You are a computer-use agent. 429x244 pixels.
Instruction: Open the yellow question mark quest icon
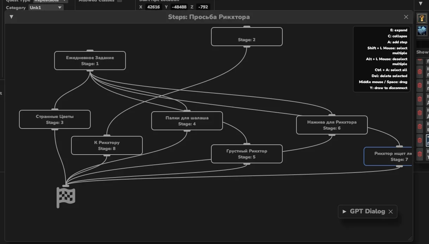(x=422, y=18)
